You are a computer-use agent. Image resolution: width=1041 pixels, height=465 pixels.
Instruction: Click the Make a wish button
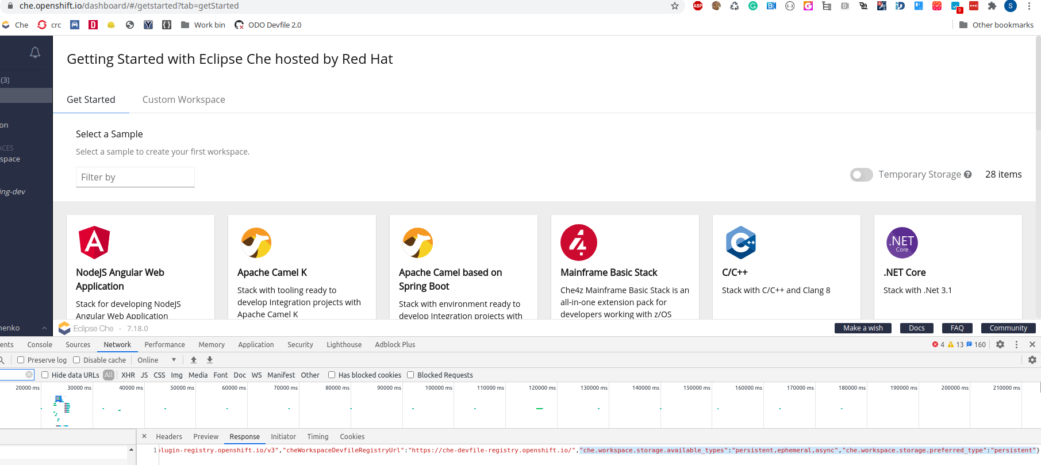(863, 328)
